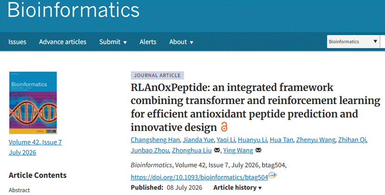Click author name Jianda Yue

pyautogui.click(x=198, y=140)
